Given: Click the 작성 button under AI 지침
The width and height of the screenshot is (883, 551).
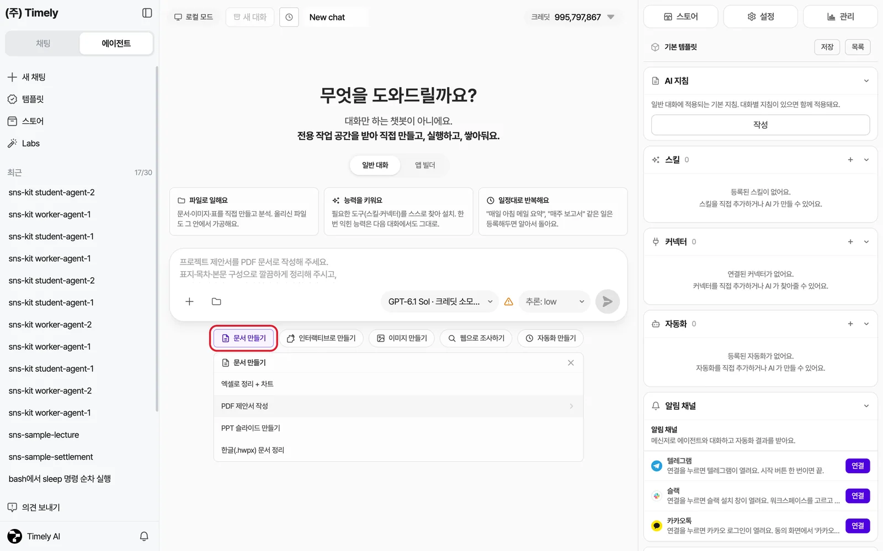Looking at the screenshot, I should pyautogui.click(x=760, y=125).
